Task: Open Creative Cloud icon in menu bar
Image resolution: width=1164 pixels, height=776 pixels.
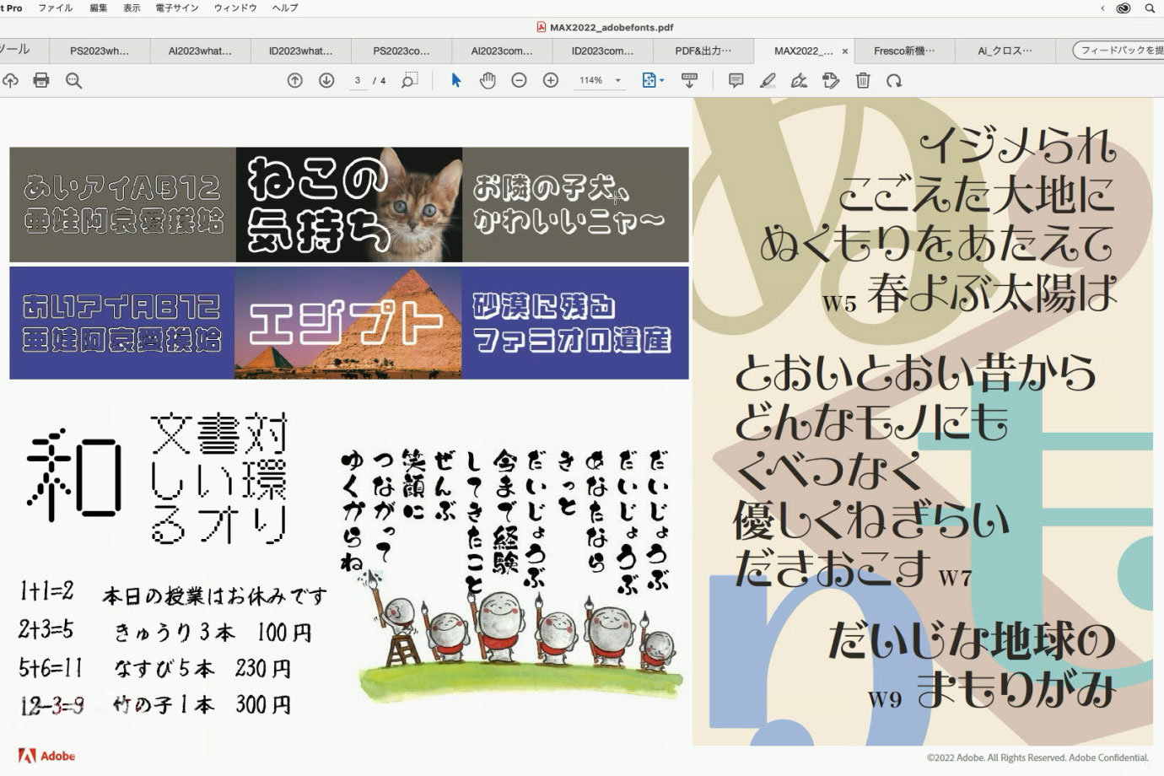Action: [1124, 8]
